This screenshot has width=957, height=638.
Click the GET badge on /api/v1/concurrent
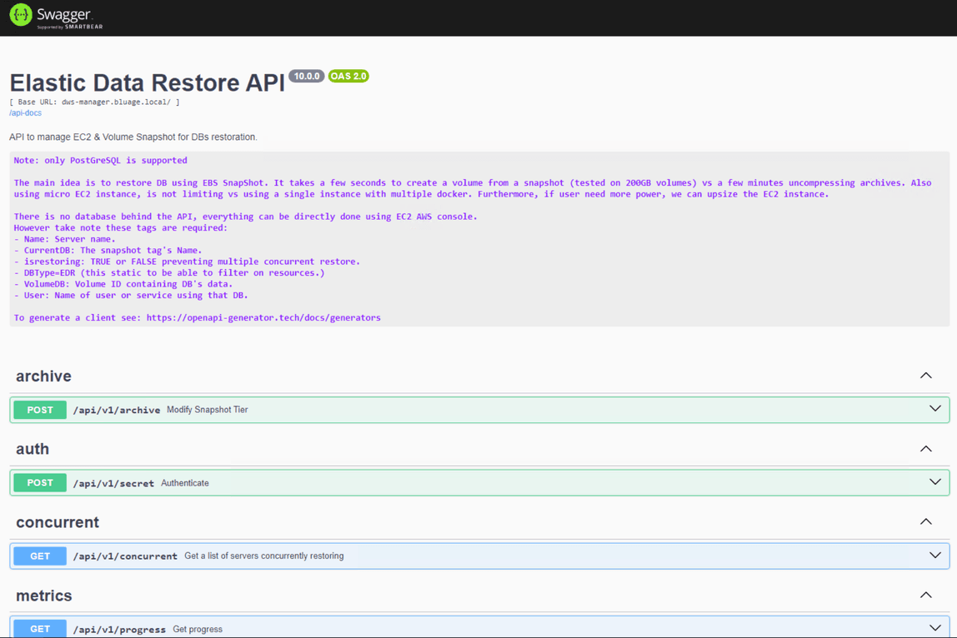39,556
